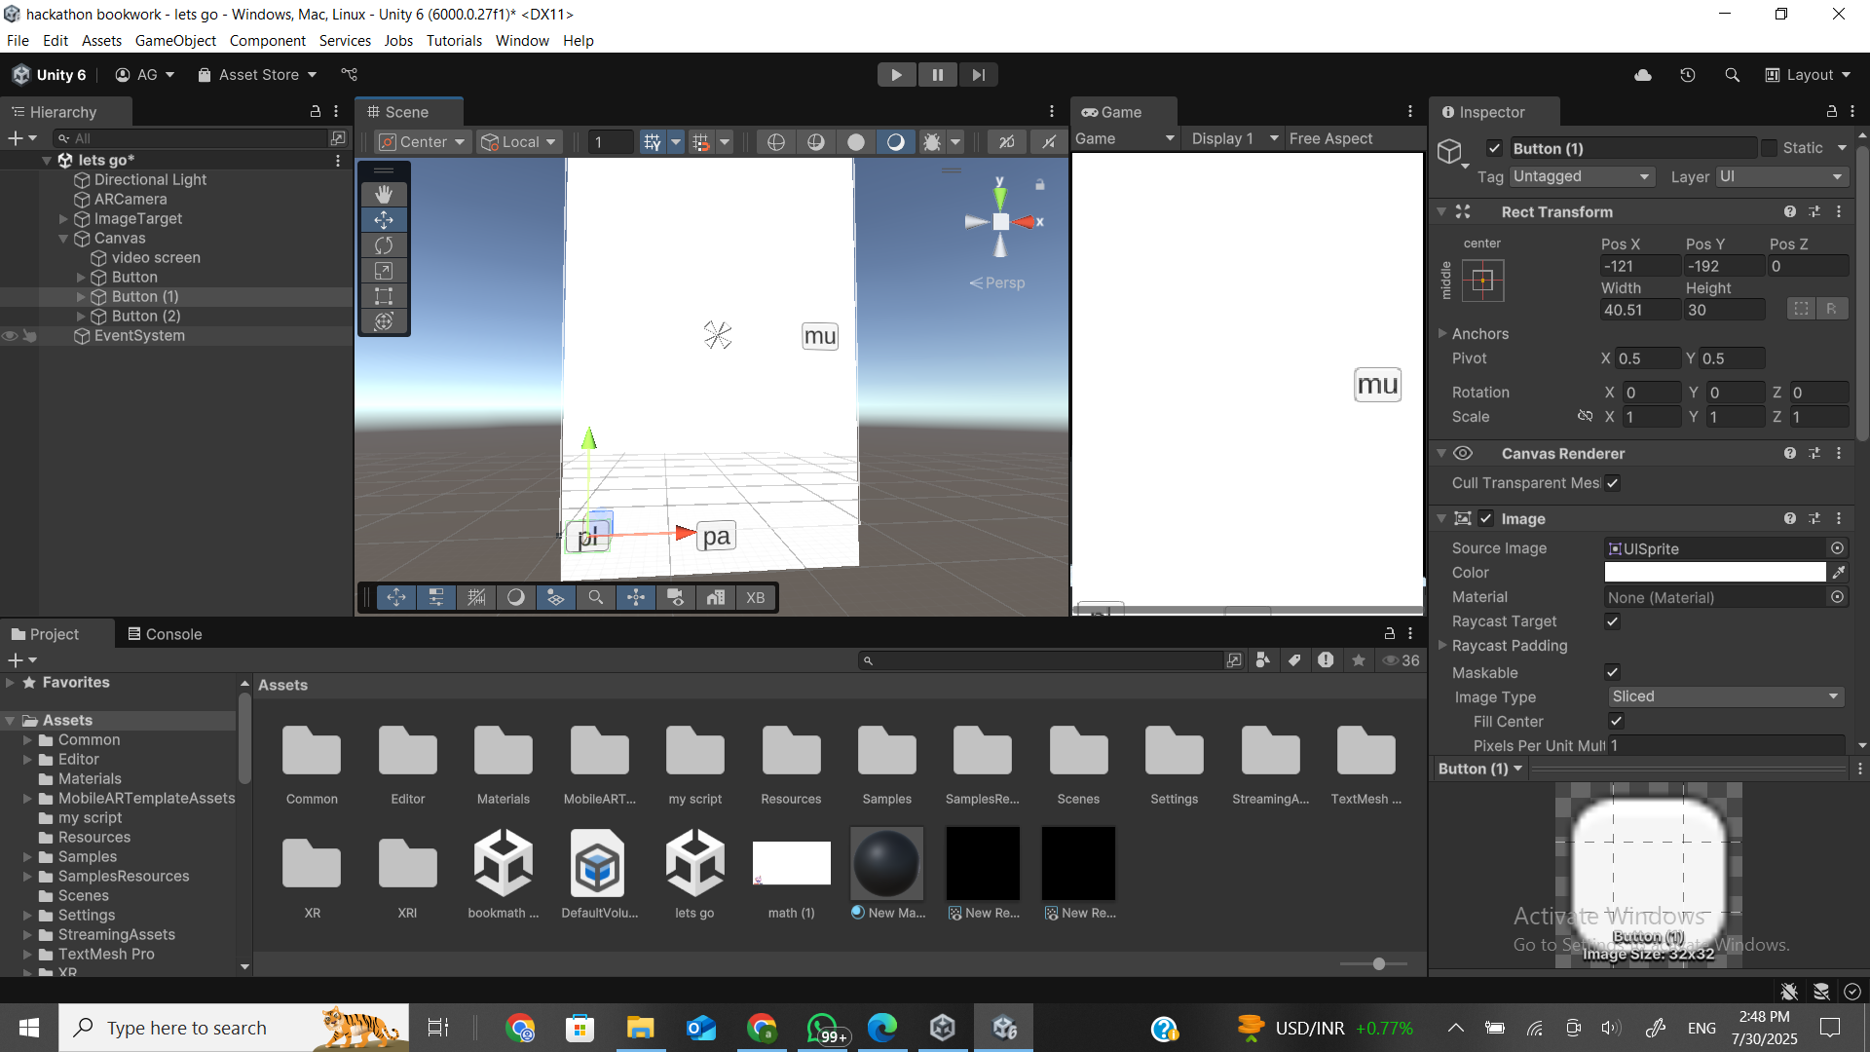Open the Undo History icon
This screenshot has width=1870, height=1052.
(x=1688, y=75)
